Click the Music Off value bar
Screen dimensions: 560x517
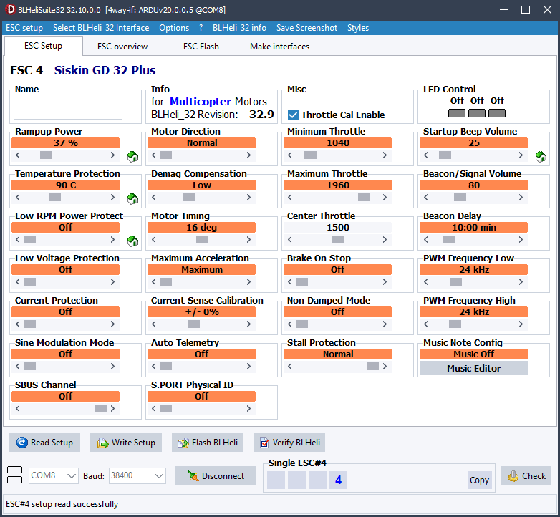[473, 354]
